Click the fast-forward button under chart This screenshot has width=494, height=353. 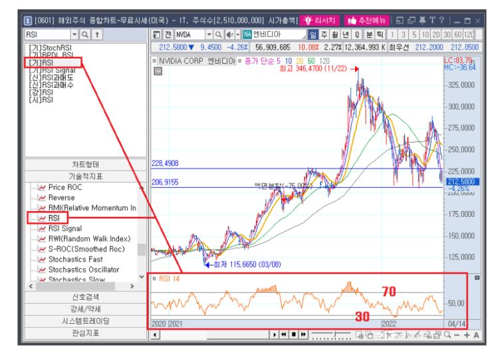[x=303, y=334]
